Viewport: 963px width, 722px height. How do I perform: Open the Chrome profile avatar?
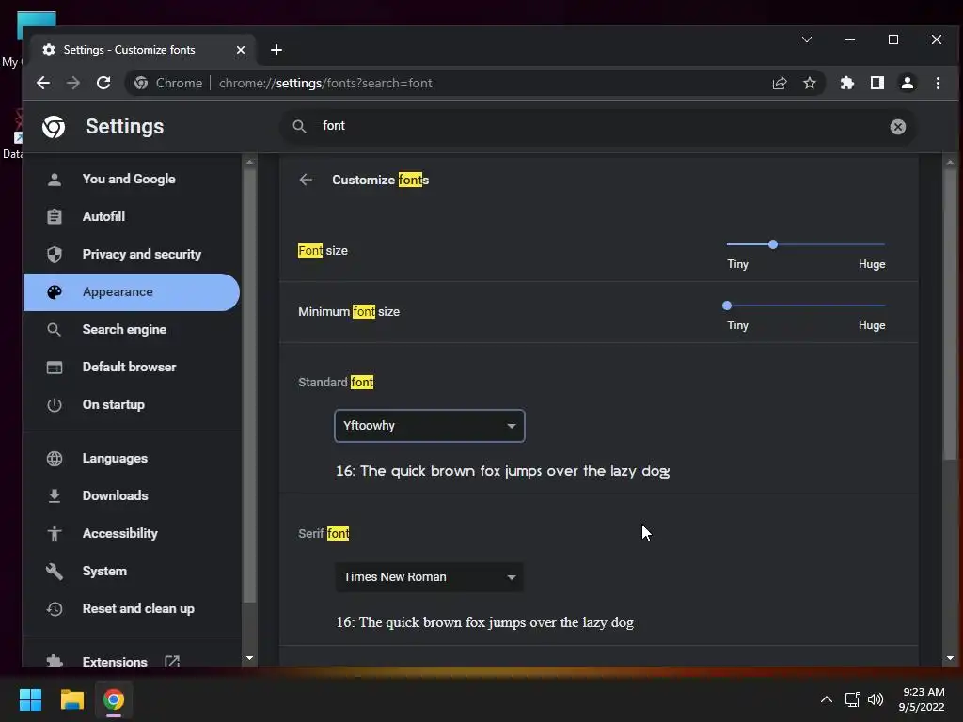(x=908, y=83)
